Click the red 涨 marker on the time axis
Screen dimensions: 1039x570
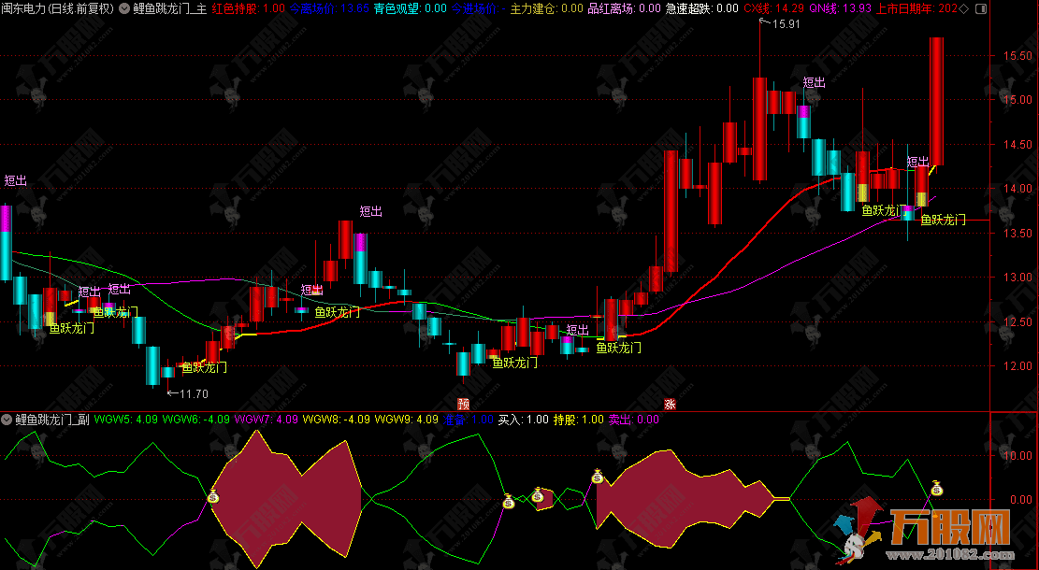pyautogui.click(x=670, y=403)
